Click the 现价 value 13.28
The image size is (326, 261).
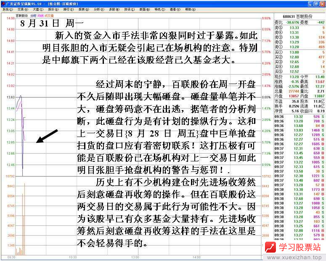[x=294, y=76]
